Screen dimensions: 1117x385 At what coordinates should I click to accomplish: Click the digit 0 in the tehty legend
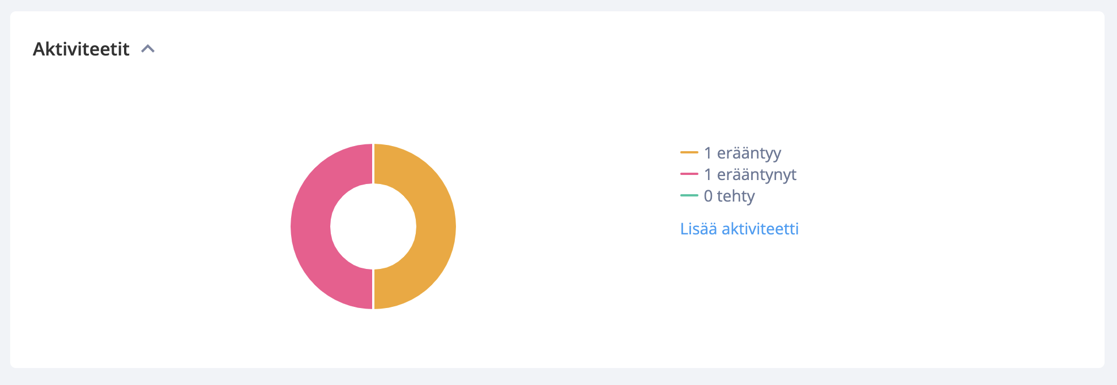click(708, 196)
